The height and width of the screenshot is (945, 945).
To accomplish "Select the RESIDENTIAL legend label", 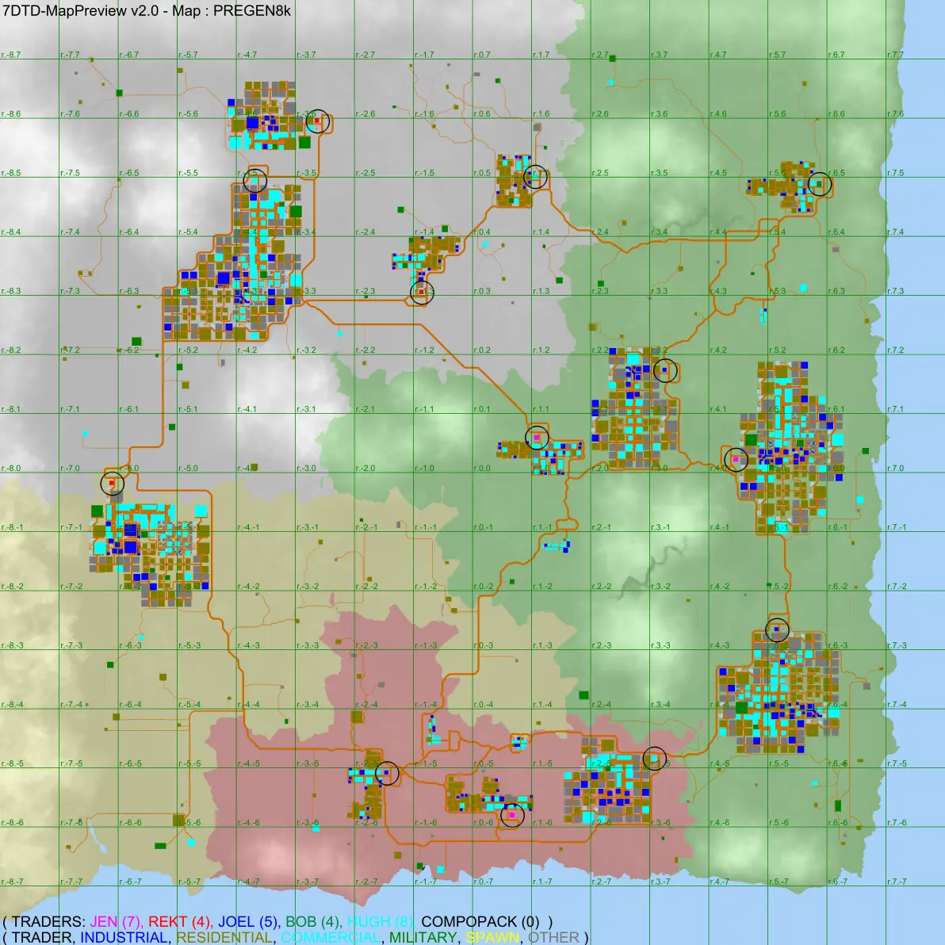I will (224, 937).
